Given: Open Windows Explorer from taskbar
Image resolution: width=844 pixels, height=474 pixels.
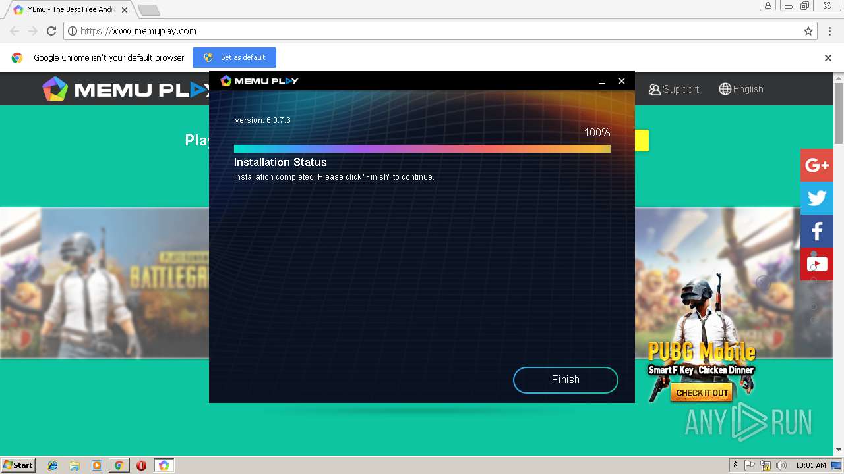Looking at the screenshot, I should 75,465.
